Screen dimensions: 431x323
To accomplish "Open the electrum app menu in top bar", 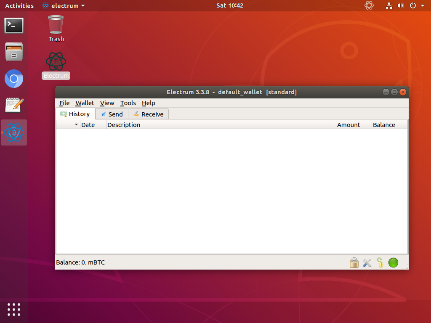I will pyautogui.click(x=64, y=5).
